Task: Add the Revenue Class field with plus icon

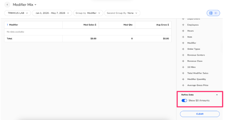Action: pos(183,61)
